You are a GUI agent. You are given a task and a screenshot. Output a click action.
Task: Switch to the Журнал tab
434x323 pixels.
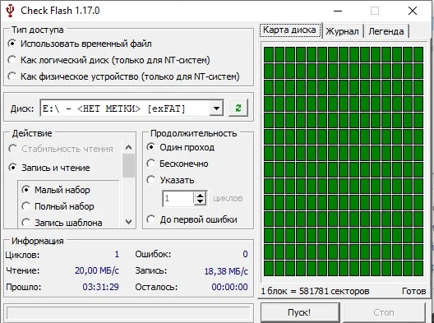click(342, 31)
